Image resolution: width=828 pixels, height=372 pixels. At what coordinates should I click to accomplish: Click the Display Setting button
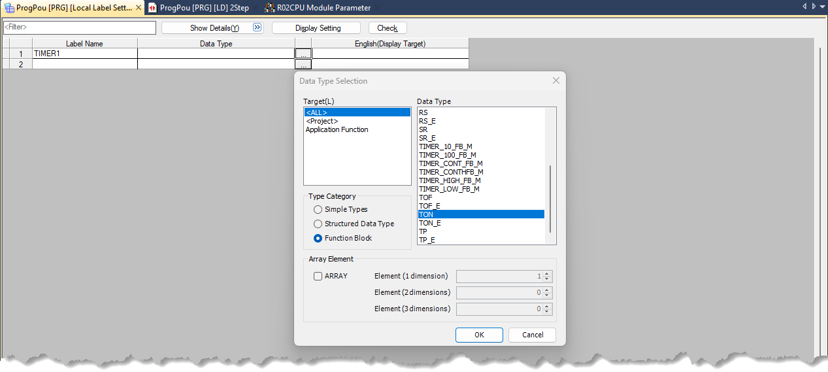(316, 28)
